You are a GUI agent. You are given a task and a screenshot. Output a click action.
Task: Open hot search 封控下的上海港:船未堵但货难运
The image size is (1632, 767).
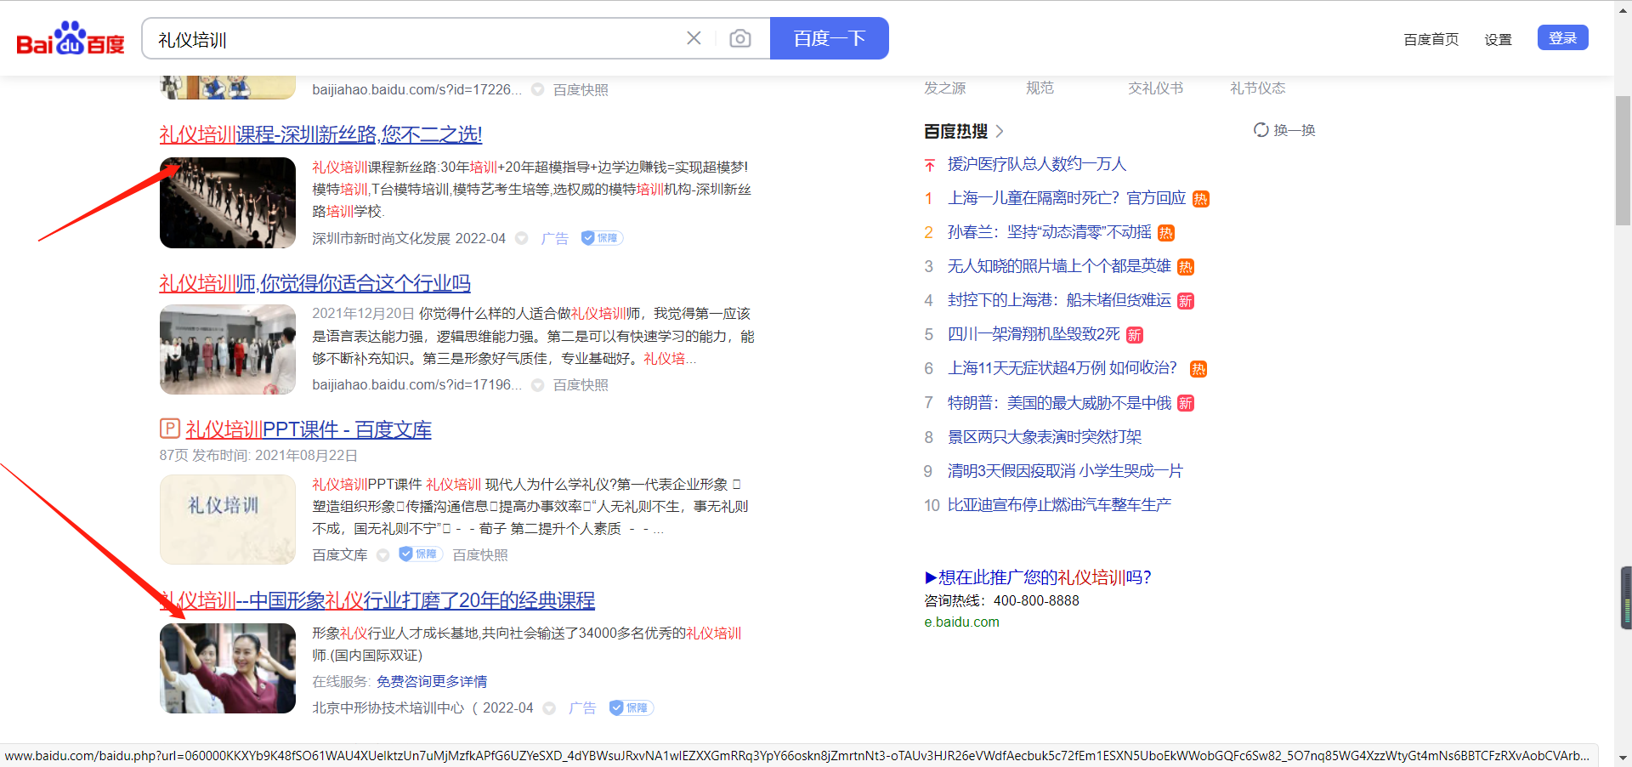coord(1059,300)
